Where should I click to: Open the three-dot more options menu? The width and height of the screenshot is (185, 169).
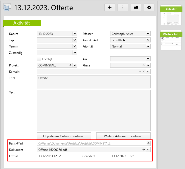pos(123,8)
